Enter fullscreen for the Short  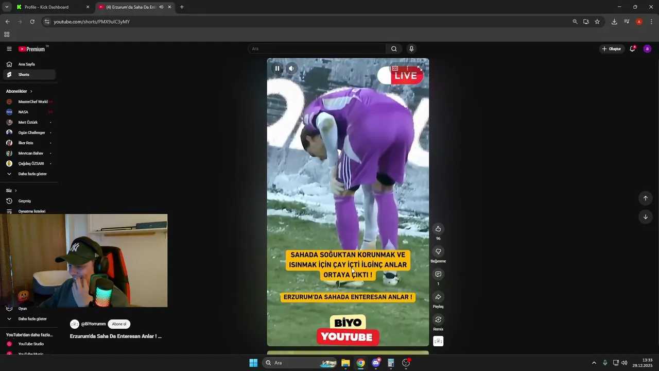[x=420, y=68]
